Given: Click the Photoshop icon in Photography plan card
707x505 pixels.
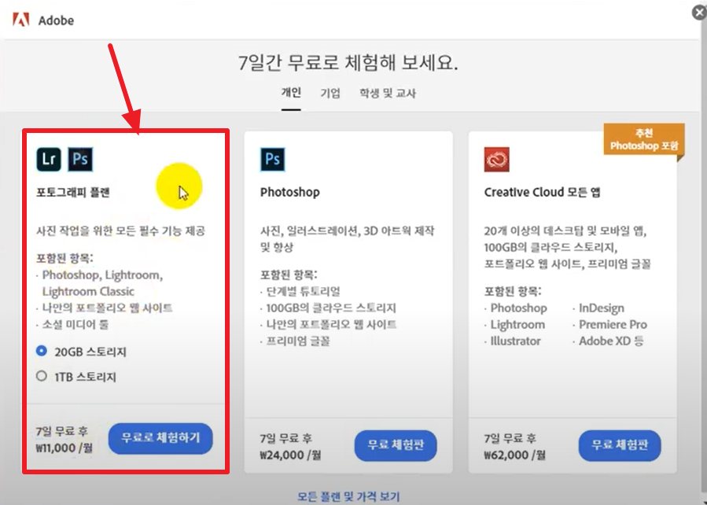Looking at the screenshot, I should coord(80,159).
